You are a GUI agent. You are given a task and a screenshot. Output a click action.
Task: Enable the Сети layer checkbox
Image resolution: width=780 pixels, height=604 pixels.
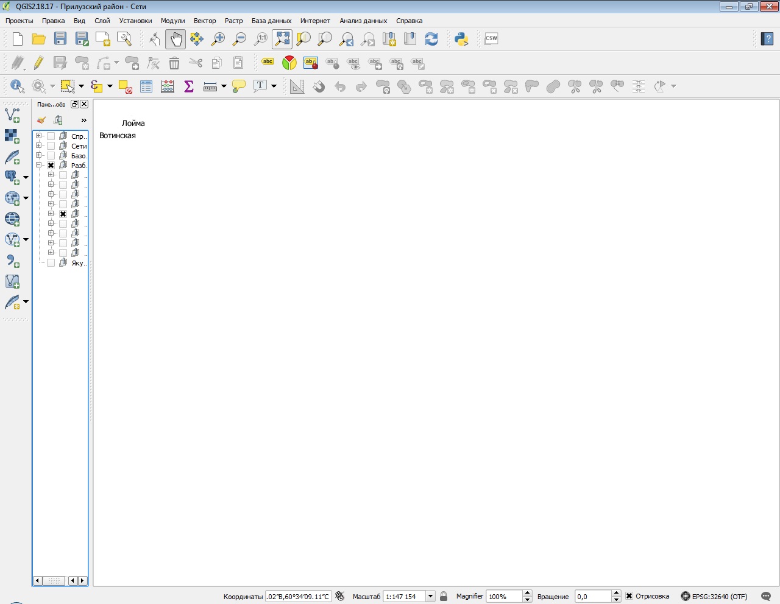51,146
